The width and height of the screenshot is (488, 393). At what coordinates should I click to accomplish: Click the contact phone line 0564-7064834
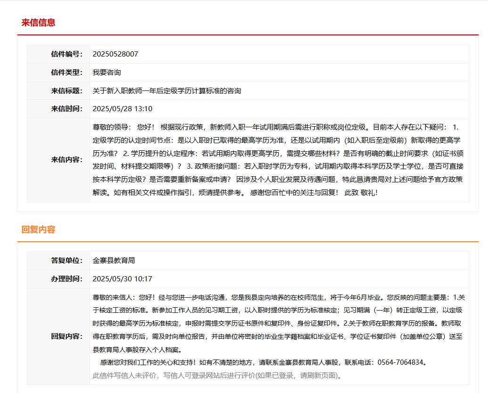coord(264,362)
